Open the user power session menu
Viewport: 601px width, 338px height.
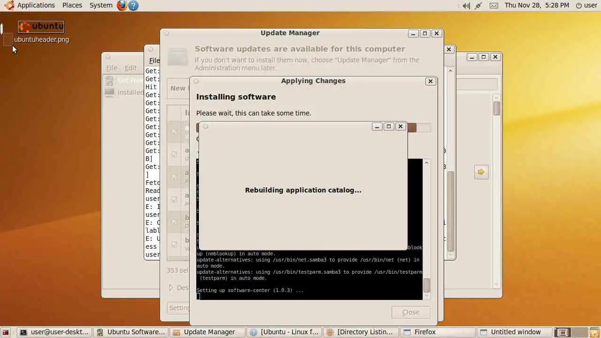586,5
